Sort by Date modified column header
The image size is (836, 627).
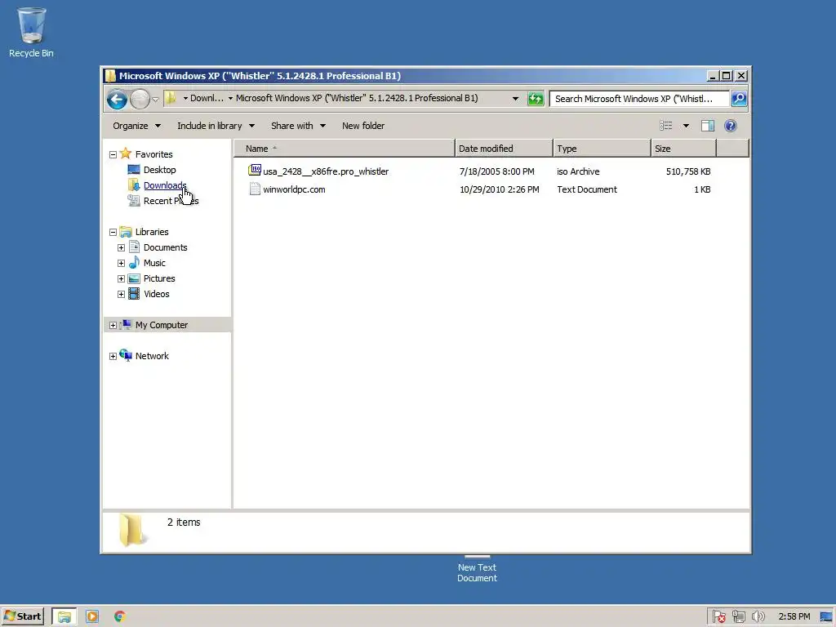(504, 149)
